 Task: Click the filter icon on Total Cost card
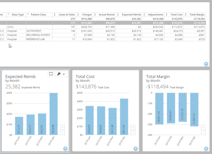(x=136, y=149)
